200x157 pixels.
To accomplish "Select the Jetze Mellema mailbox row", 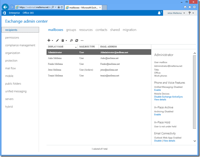I will (x=56, y=69).
